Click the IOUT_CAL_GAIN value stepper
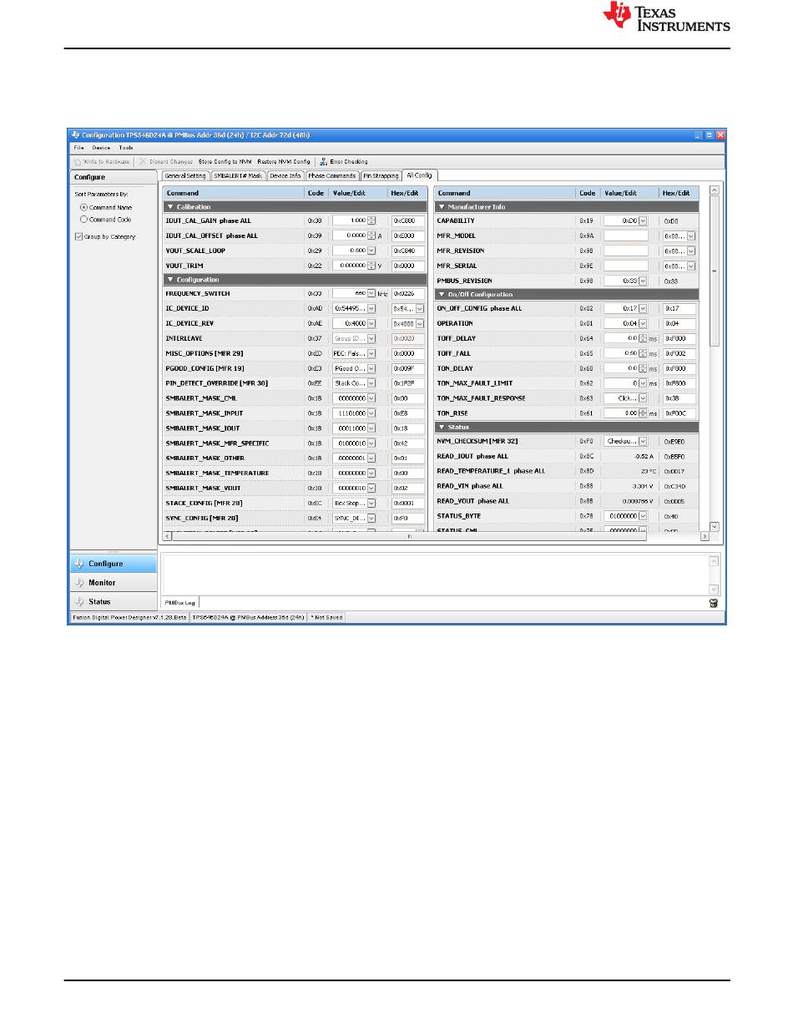Screen dimensions: 793x1033 [x=371, y=221]
